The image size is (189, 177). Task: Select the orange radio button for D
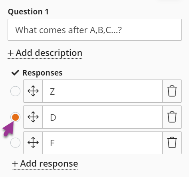(16, 117)
